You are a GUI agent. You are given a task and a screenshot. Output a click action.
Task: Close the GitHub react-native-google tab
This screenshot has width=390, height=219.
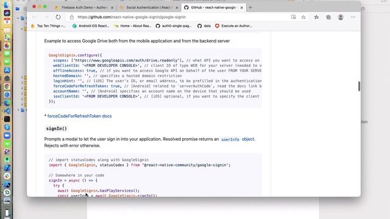(x=241, y=8)
